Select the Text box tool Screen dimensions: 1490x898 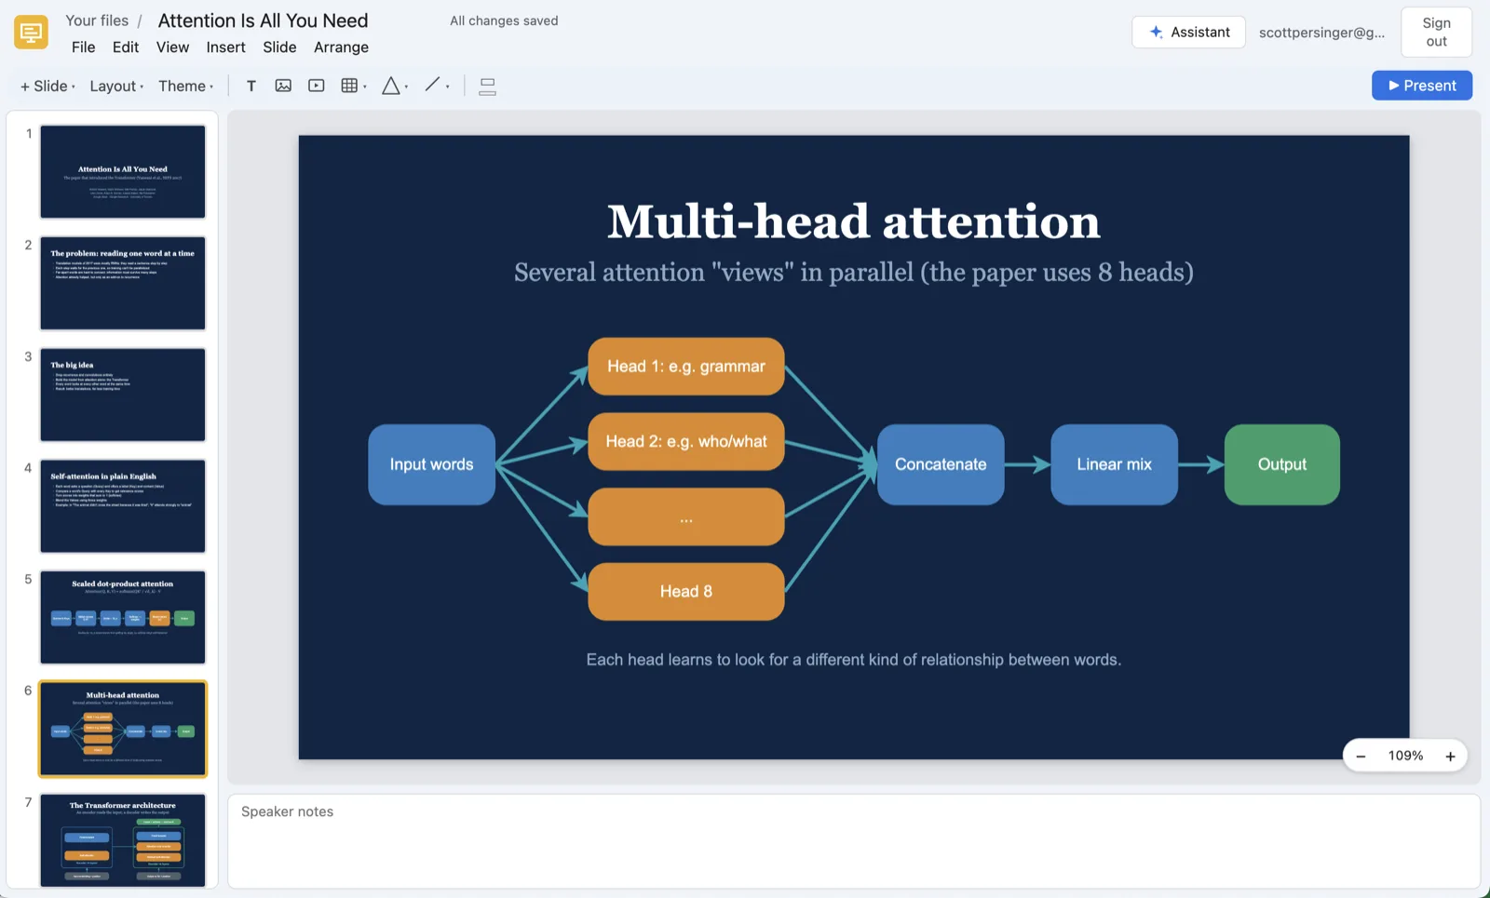(251, 86)
